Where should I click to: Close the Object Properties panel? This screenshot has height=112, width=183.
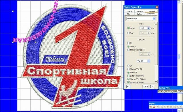157,7
